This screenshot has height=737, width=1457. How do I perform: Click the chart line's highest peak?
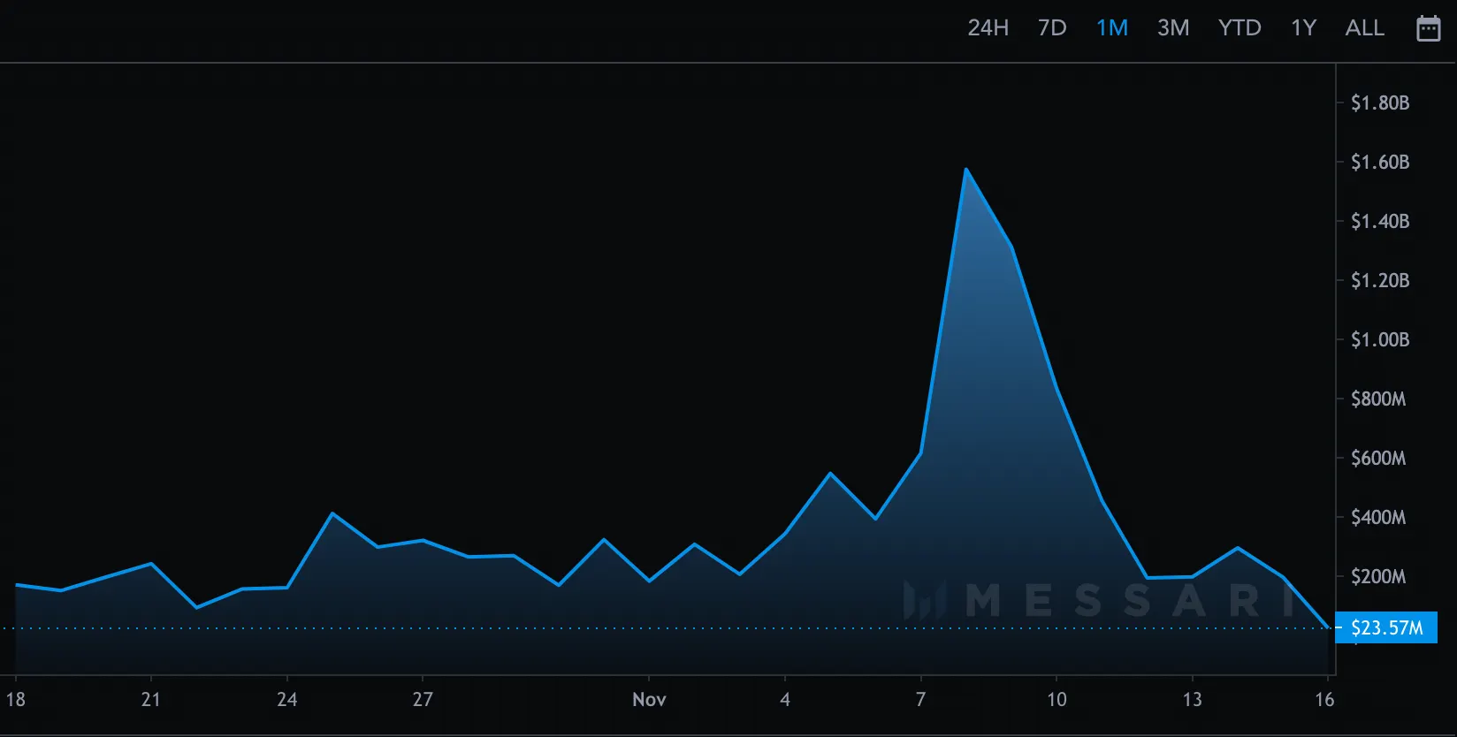[x=965, y=169]
